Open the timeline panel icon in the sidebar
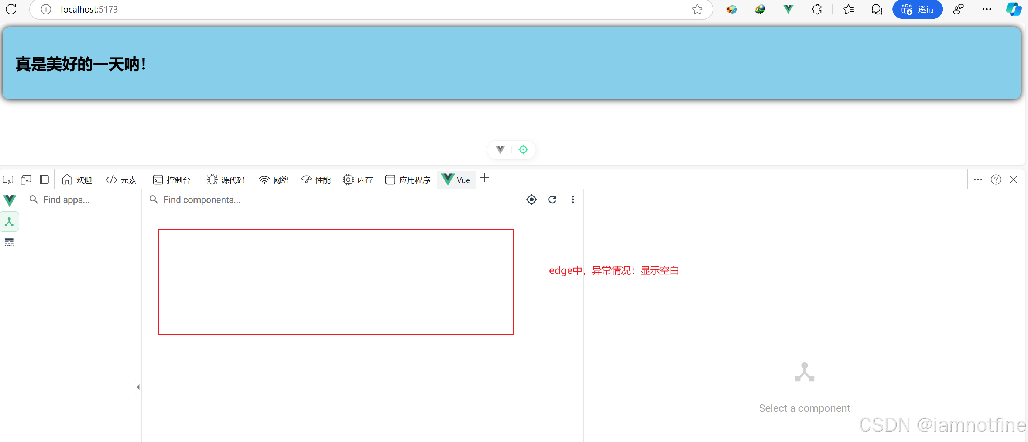Viewport: 1028px width, 442px height. [x=9, y=242]
